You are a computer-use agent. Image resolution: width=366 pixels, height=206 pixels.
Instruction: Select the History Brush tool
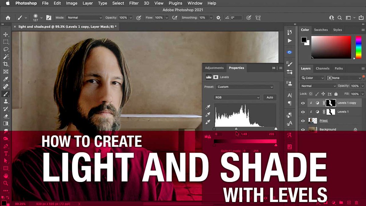click(5, 109)
